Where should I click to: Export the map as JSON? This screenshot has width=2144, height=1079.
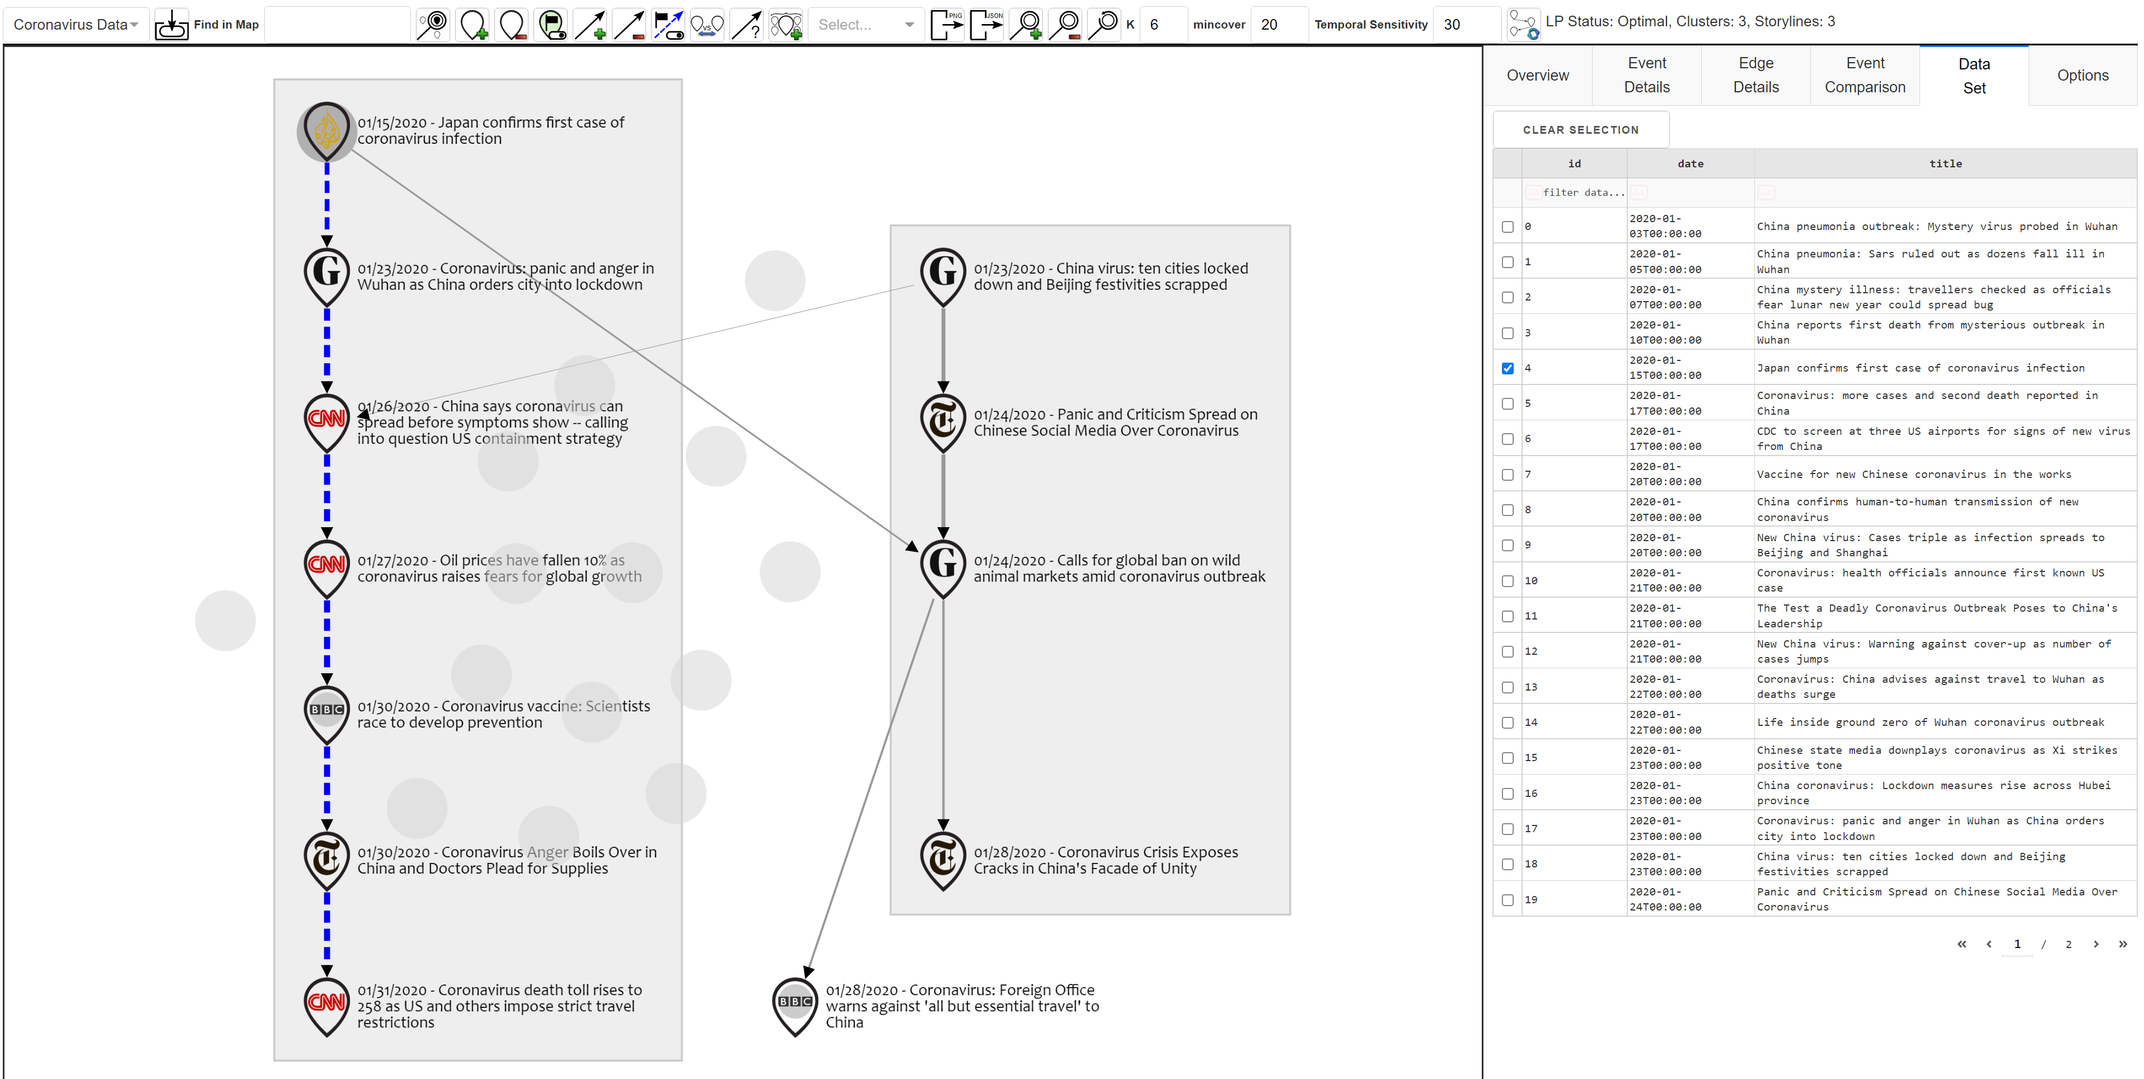pyautogui.click(x=986, y=24)
